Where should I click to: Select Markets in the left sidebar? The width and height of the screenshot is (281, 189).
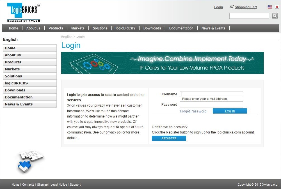point(30,69)
